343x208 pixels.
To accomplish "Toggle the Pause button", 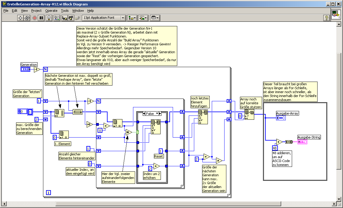I will tap(42, 18).
